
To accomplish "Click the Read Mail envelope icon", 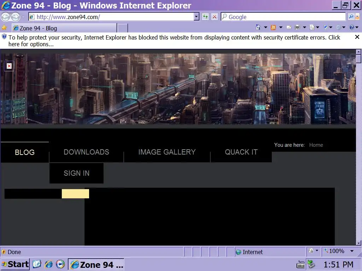I will [x=288, y=28].
